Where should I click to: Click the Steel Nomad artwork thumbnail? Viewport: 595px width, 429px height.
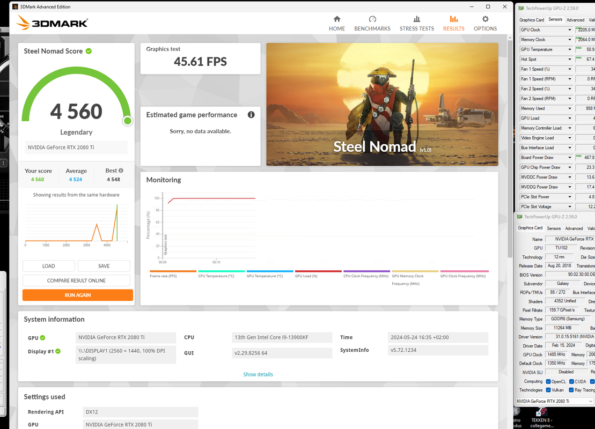click(x=382, y=105)
